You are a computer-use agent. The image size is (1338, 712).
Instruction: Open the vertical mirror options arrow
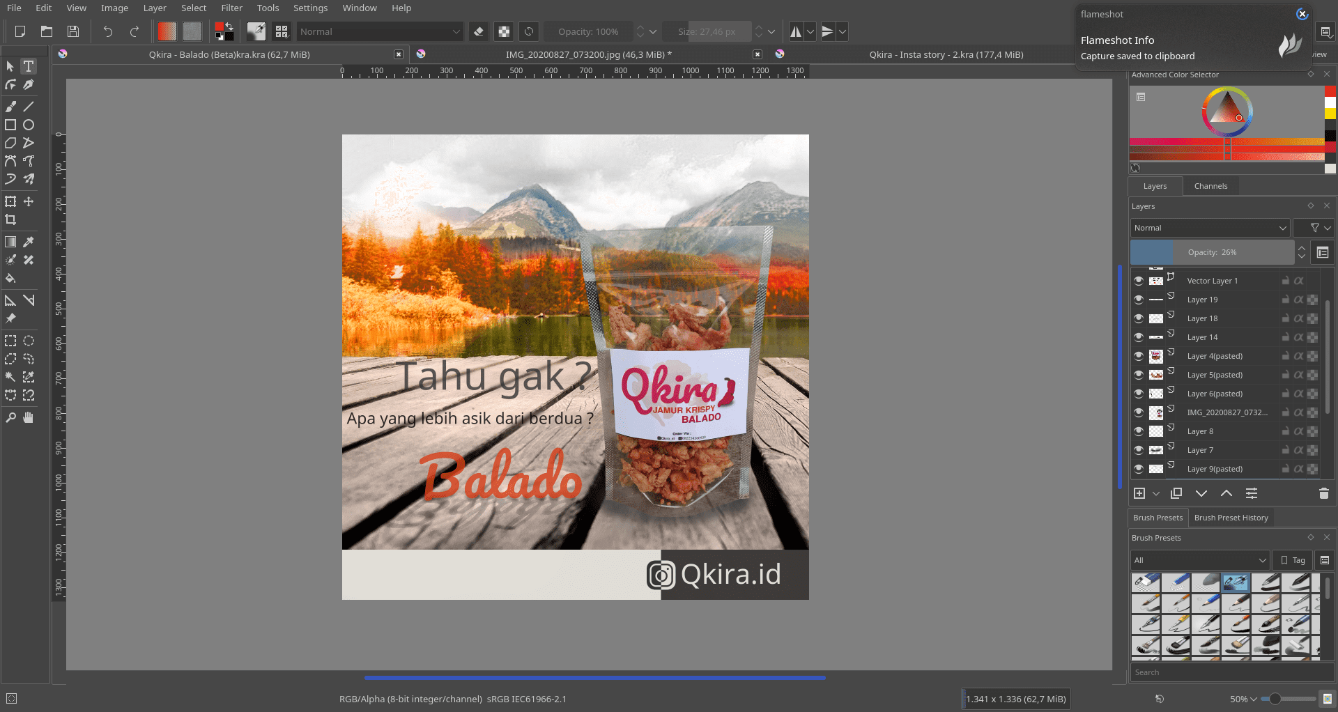click(843, 31)
